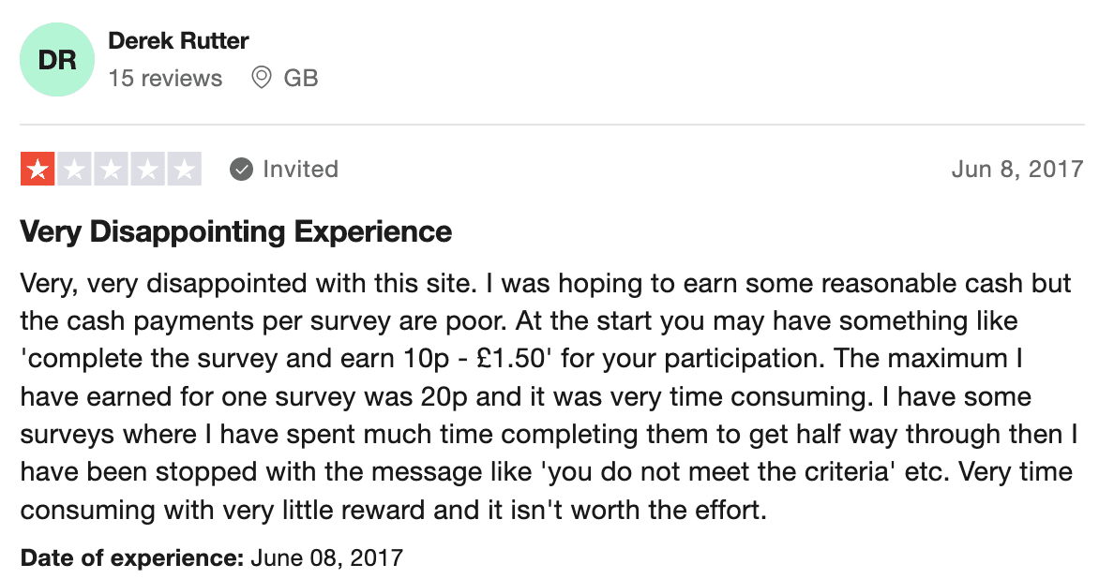Image resolution: width=1114 pixels, height=579 pixels.
Task: Click the fifth grey rating star
Action: (x=185, y=169)
